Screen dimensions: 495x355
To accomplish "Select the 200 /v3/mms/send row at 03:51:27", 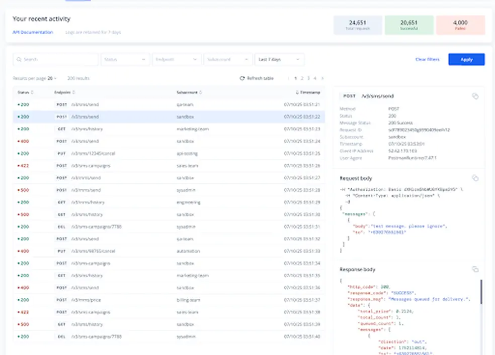I will [169, 178].
